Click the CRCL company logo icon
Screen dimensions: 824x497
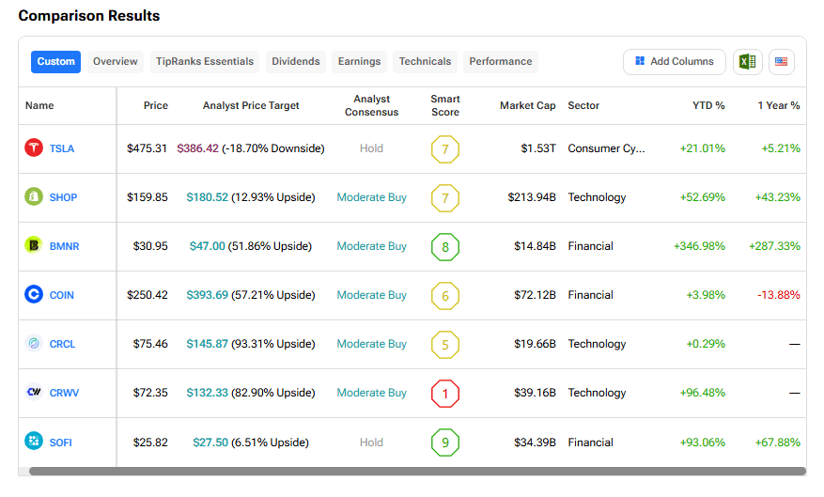pyautogui.click(x=34, y=343)
